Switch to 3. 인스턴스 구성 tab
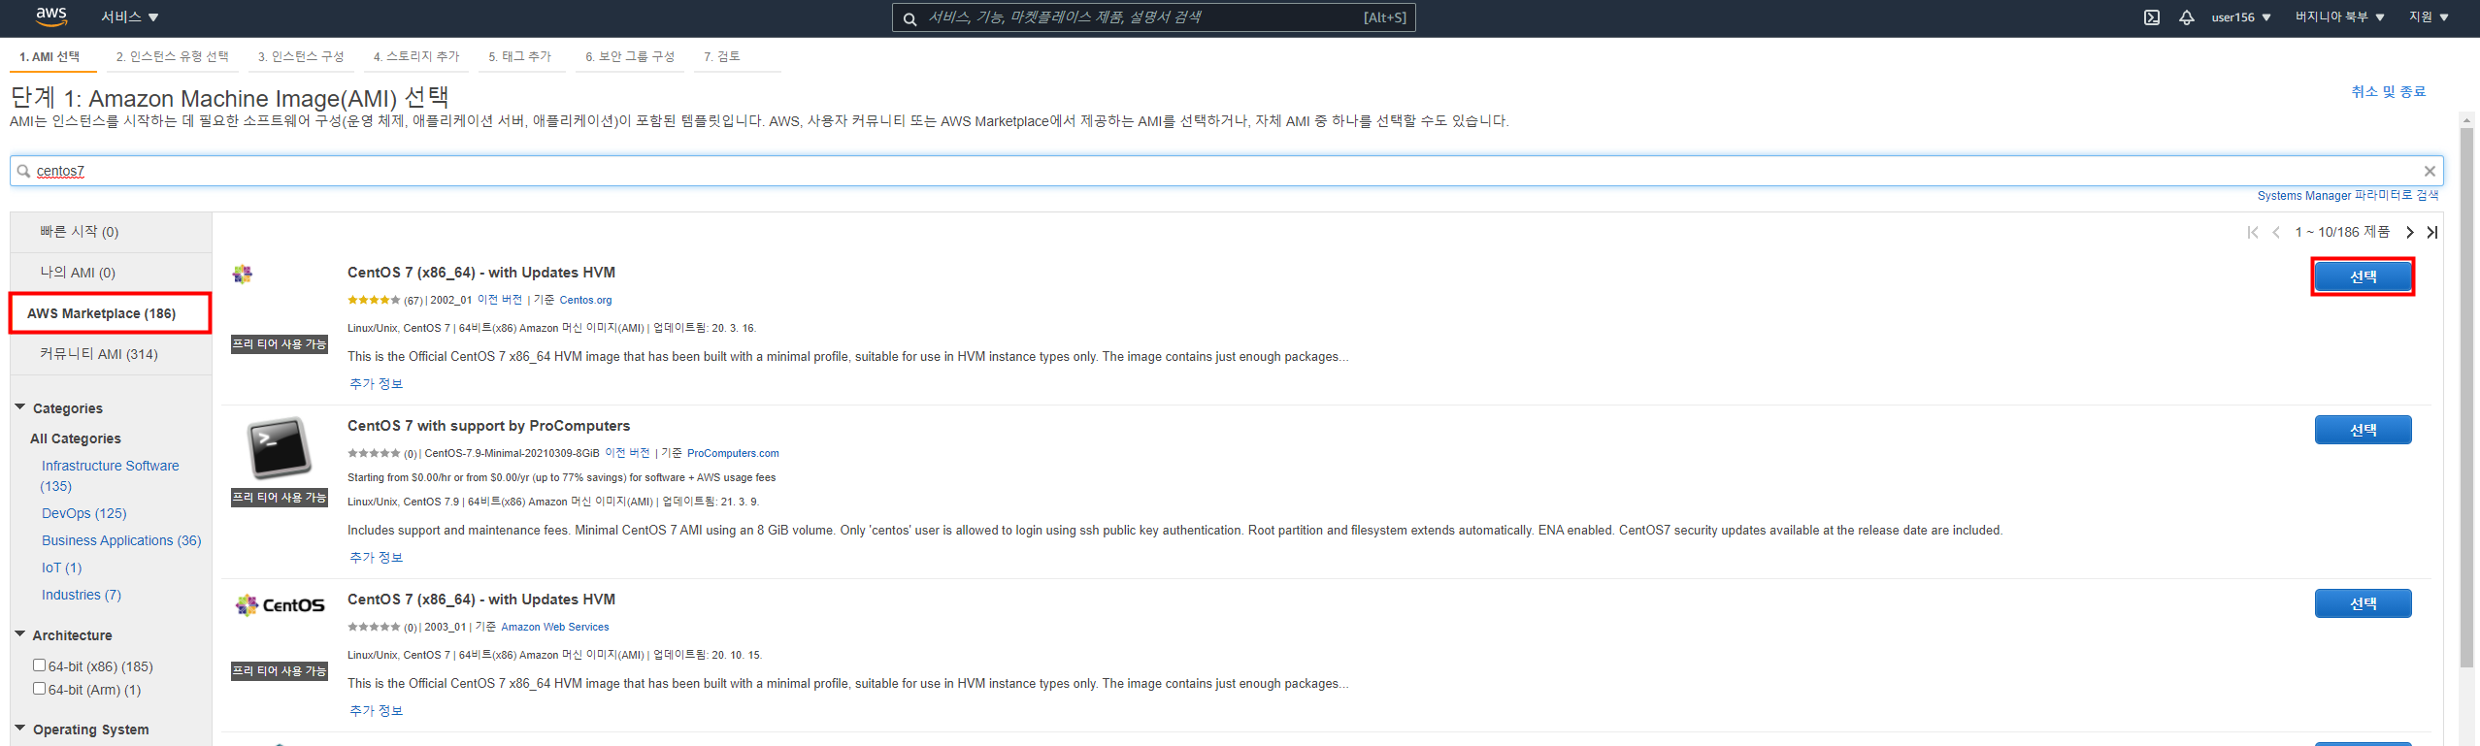This screenshot has width=2480, height=746. tap(301, 57)
